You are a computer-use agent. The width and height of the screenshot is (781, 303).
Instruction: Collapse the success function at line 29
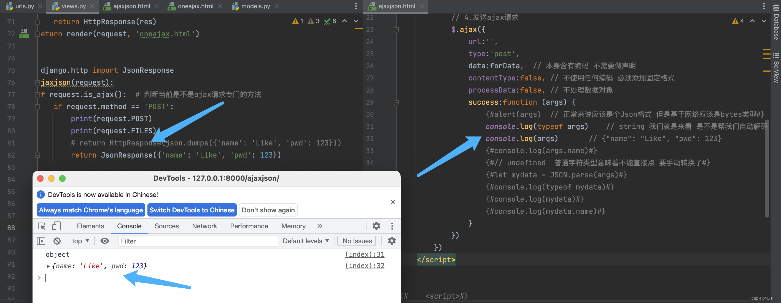(x=396, y=102)
